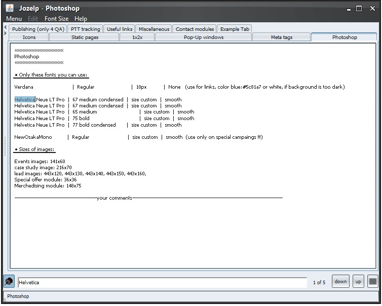Click the '75 bold' text
Screen dimensions: 382x306
81,119
